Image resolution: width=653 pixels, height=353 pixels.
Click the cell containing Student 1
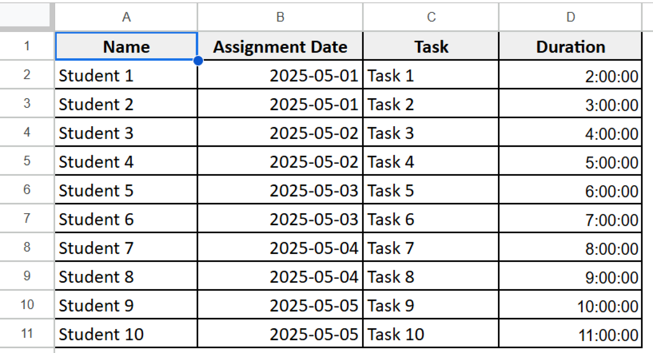pyautogui.click(x=126, y=75)
